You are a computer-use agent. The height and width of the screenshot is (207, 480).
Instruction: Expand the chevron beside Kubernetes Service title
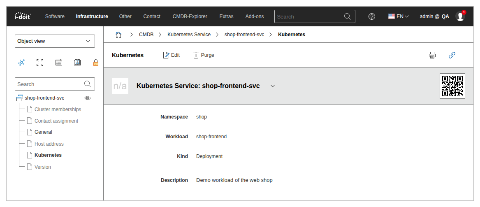(273, 86)
